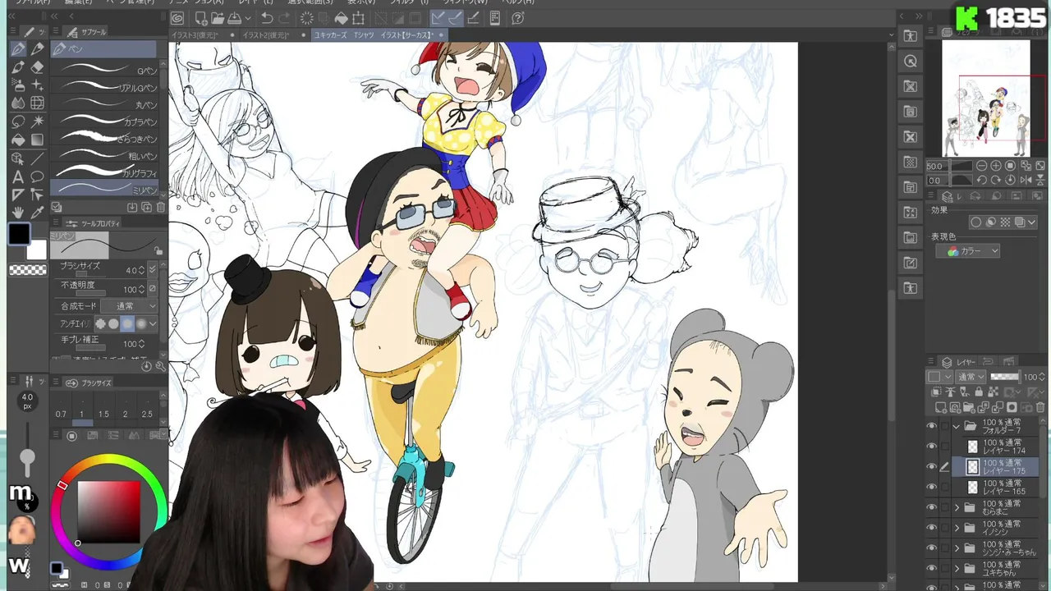Choose the Gペン sub tool
The width and height of the screenshot is (1051, 591).
[x=105, y=70]
